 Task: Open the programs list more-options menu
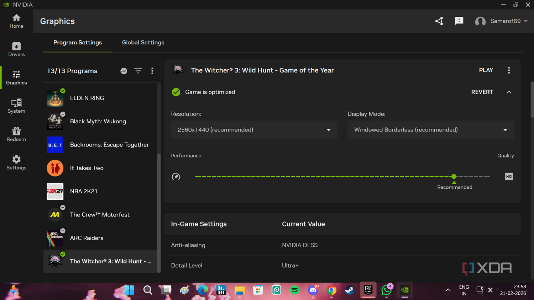152,71
